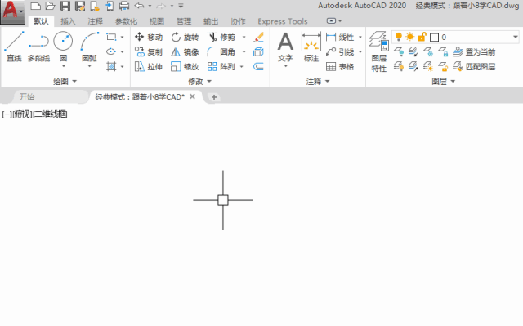Viewport: 523px width, 326px height.
Task: Click the Open file folder icon
Action: click(x=50, y=6)
